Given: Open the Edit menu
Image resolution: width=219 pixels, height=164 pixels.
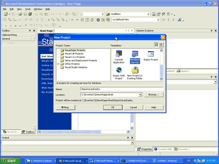Looking at the screenshot, I should (x=12, y=9).
